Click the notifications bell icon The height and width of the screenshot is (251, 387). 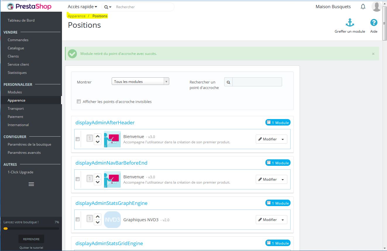coord(363,7)
